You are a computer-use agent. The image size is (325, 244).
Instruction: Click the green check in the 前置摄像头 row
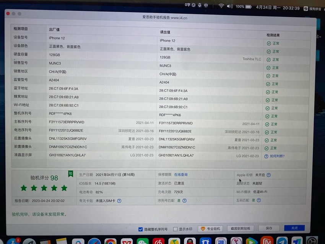266,148
